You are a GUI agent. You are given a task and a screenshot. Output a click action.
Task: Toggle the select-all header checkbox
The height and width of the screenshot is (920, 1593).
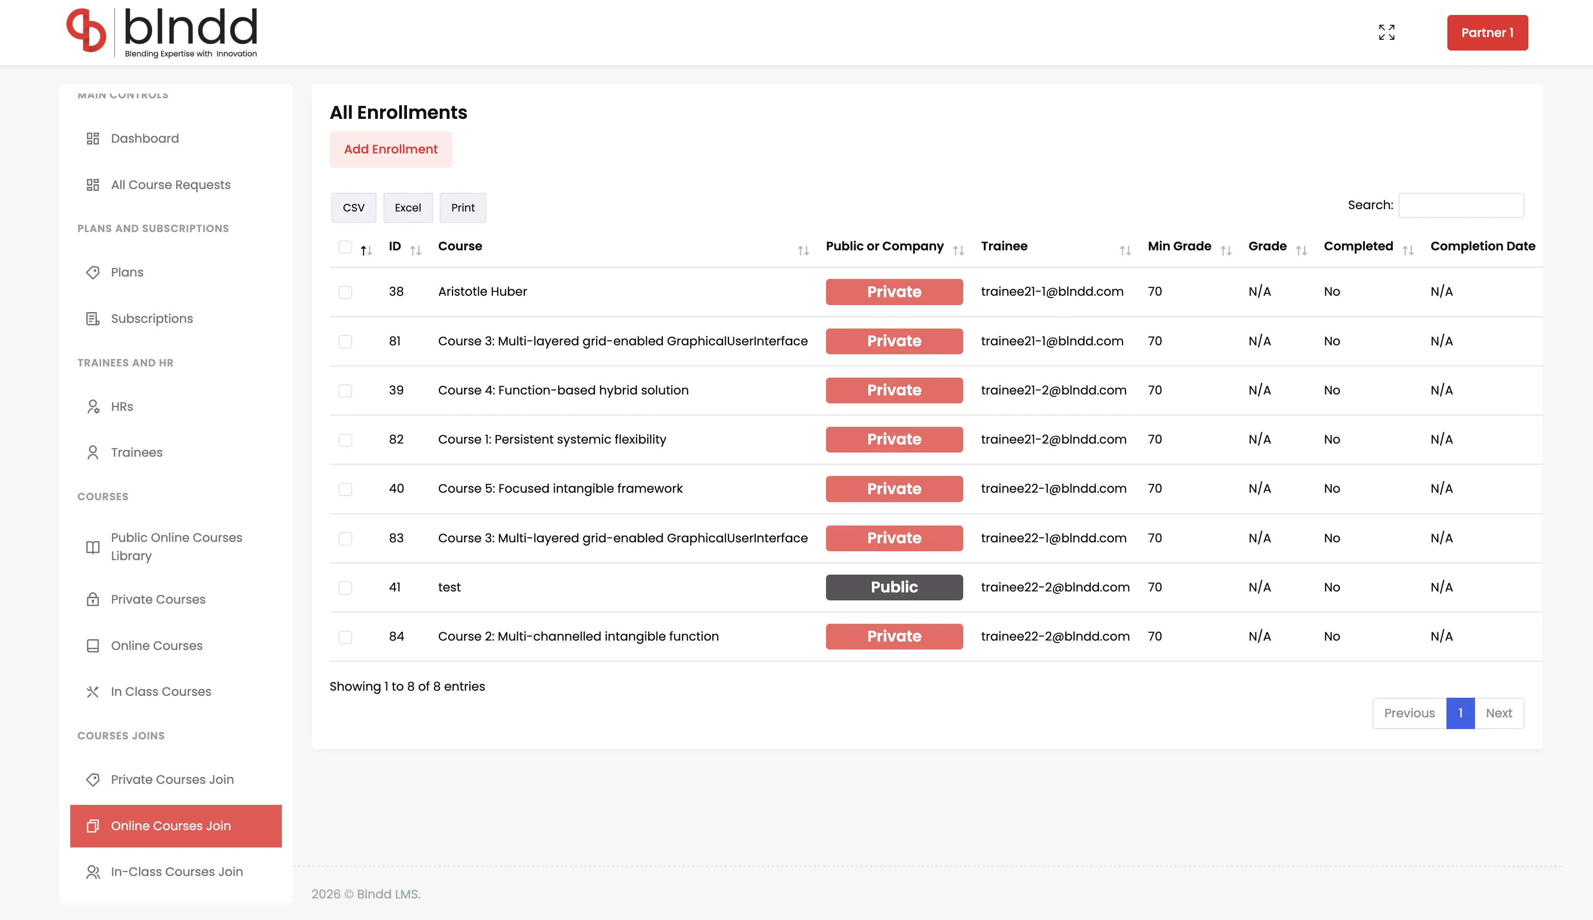[345, 247]
